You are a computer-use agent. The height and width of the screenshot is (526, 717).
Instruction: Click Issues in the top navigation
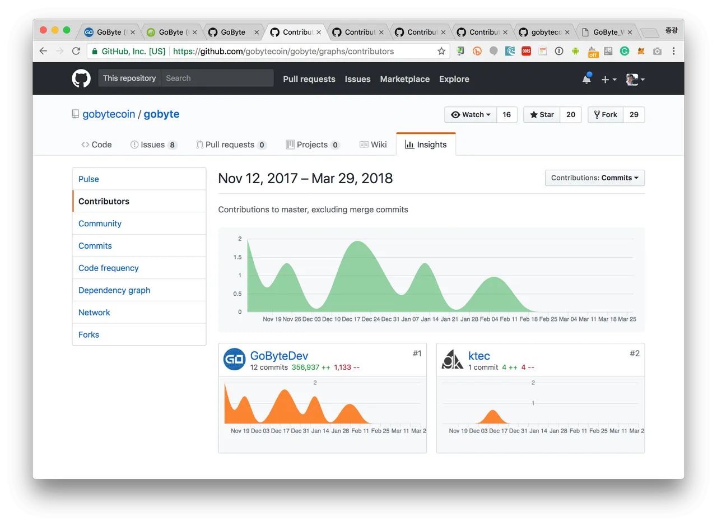(x=357, y=79)
